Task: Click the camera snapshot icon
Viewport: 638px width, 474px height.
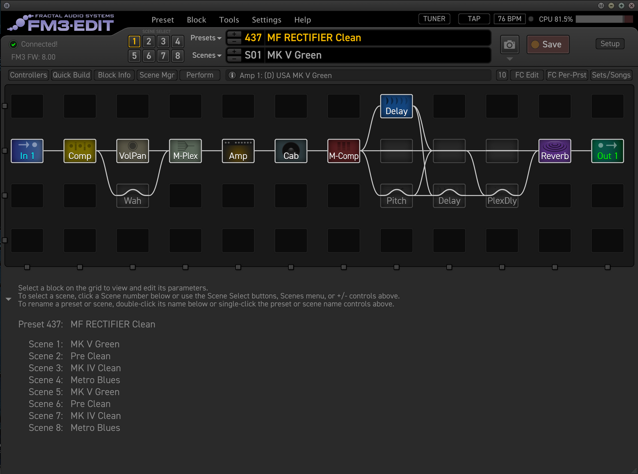Action: (510, 45)
